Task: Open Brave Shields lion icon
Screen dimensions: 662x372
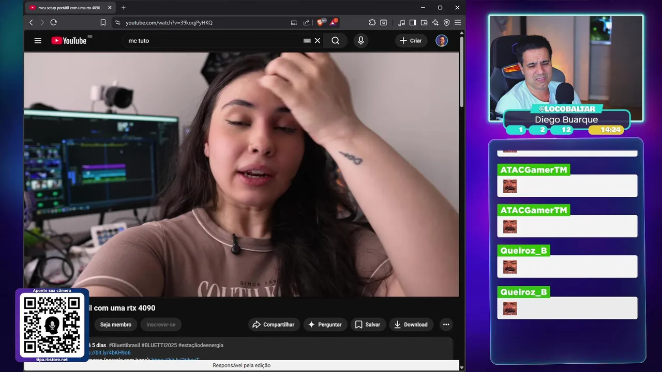Action: 321,23
